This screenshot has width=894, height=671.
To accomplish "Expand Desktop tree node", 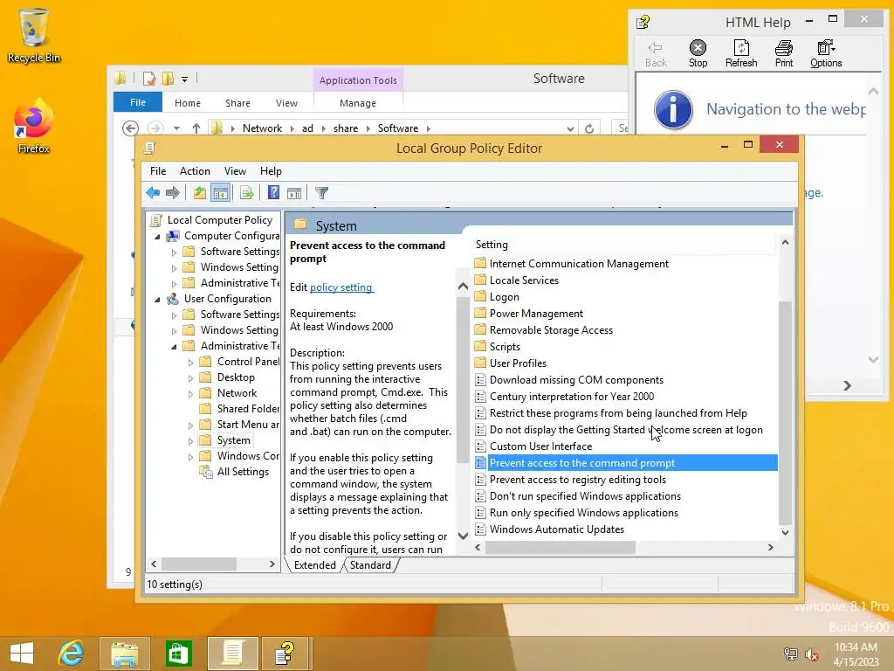I will point(190,377).
